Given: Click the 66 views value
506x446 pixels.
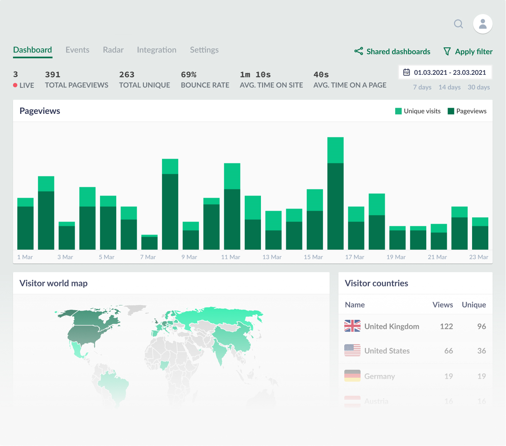Looking at the screenshot, I should 449,351.
